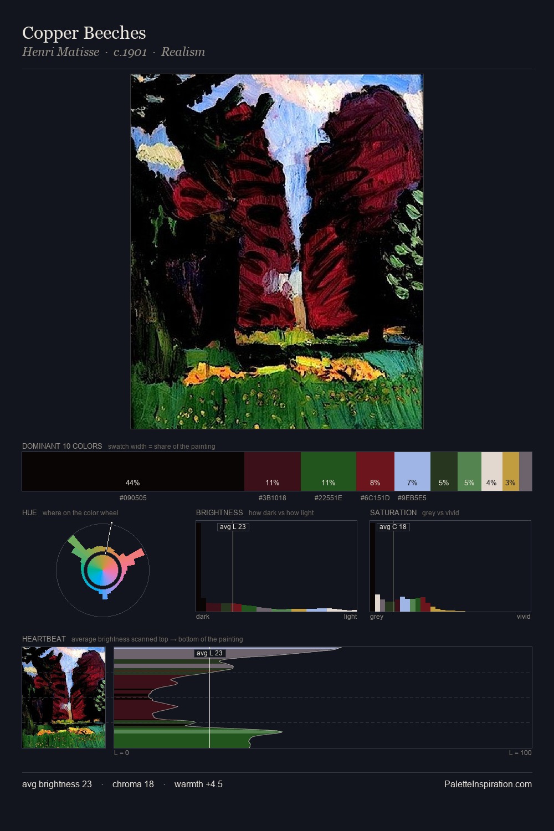This screenshot has width=554, height=831.
Task: Click the HEARTBEAT section heading
Action: (x=44, y=639)
